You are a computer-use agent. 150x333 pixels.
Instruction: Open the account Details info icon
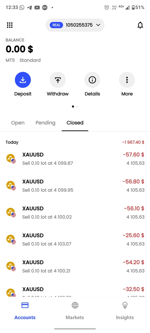coord(92,80)
